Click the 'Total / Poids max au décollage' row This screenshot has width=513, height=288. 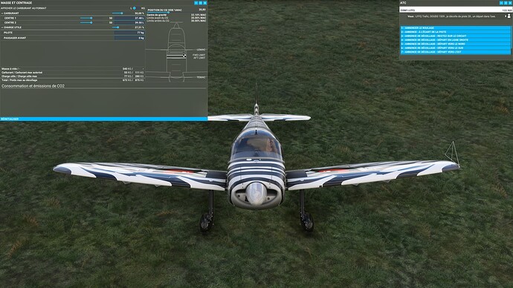click(72, 80)
